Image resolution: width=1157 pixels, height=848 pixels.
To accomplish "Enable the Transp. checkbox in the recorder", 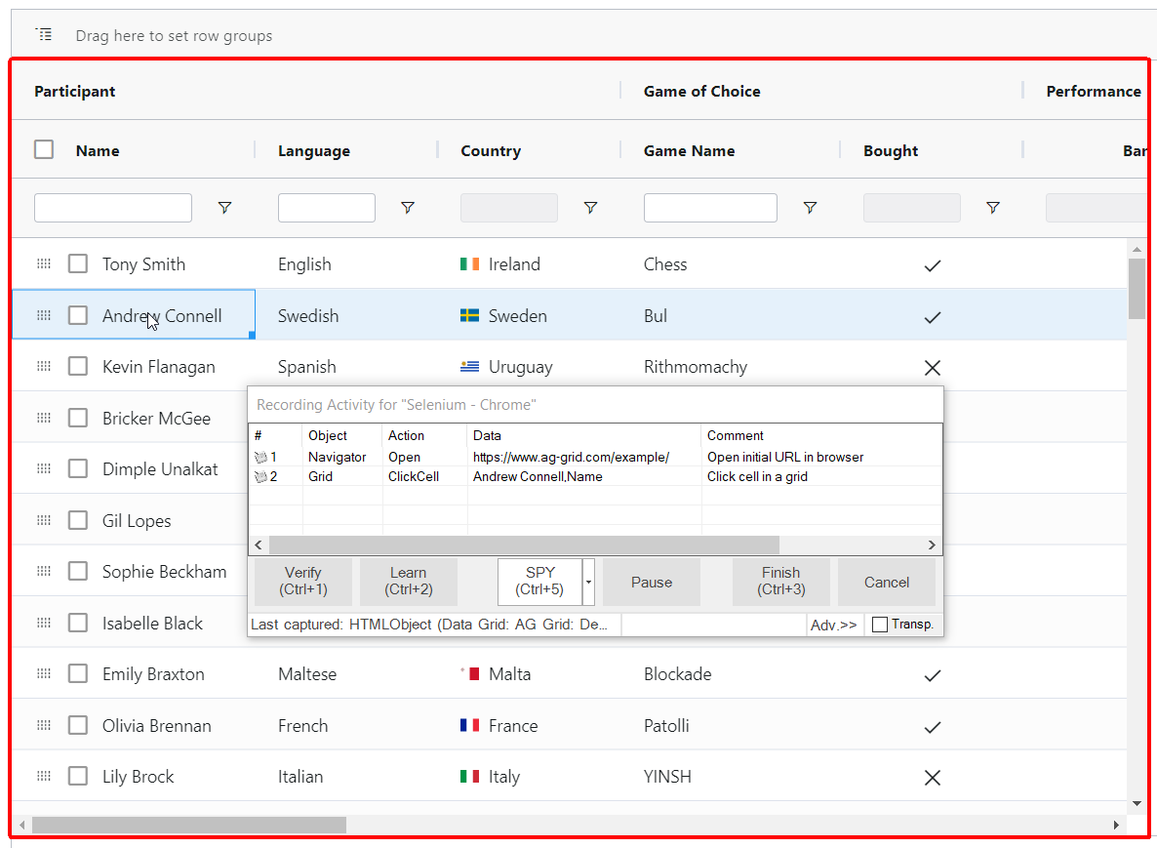I will pos(878,623).
